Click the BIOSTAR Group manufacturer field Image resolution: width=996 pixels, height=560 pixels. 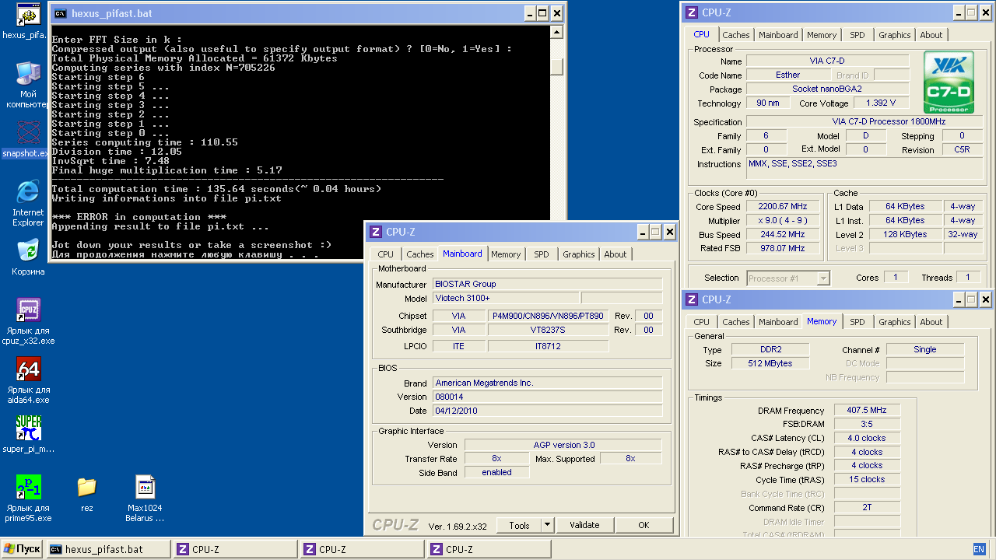click(548, 285)
